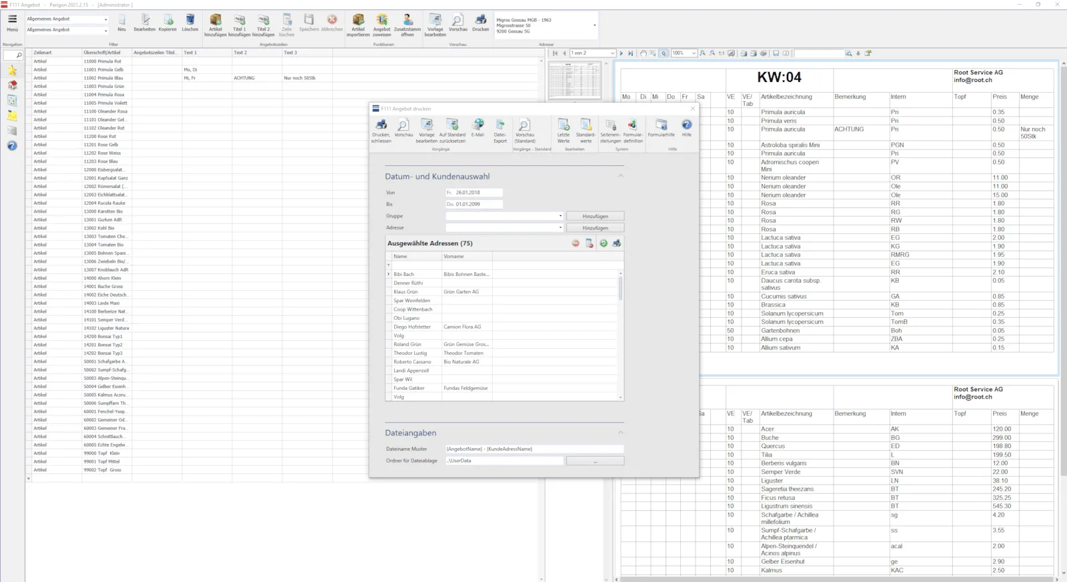Select the hand pan tool in the preview toolbar
Viewport: 1067px width, 582px height.
pyautogui.click(x=643, y=53)
